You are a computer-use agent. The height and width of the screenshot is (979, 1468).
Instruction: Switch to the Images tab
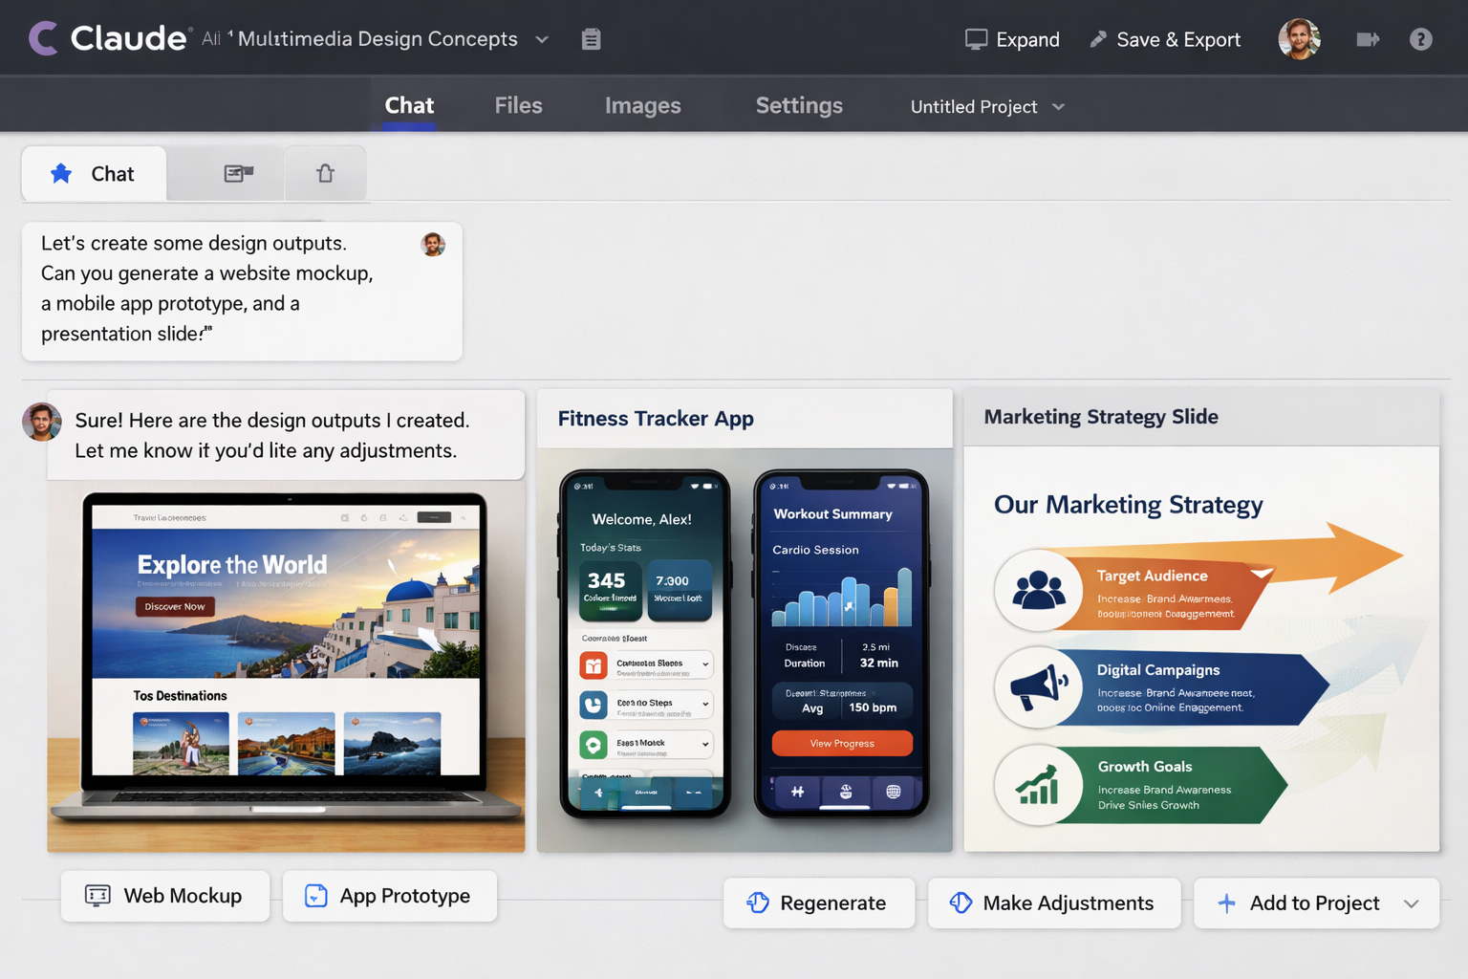[x=642, y=105]
